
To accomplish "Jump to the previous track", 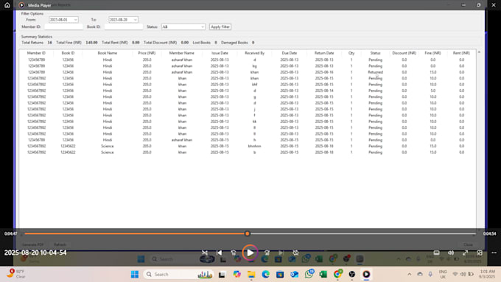I will [x=220, y=253].
